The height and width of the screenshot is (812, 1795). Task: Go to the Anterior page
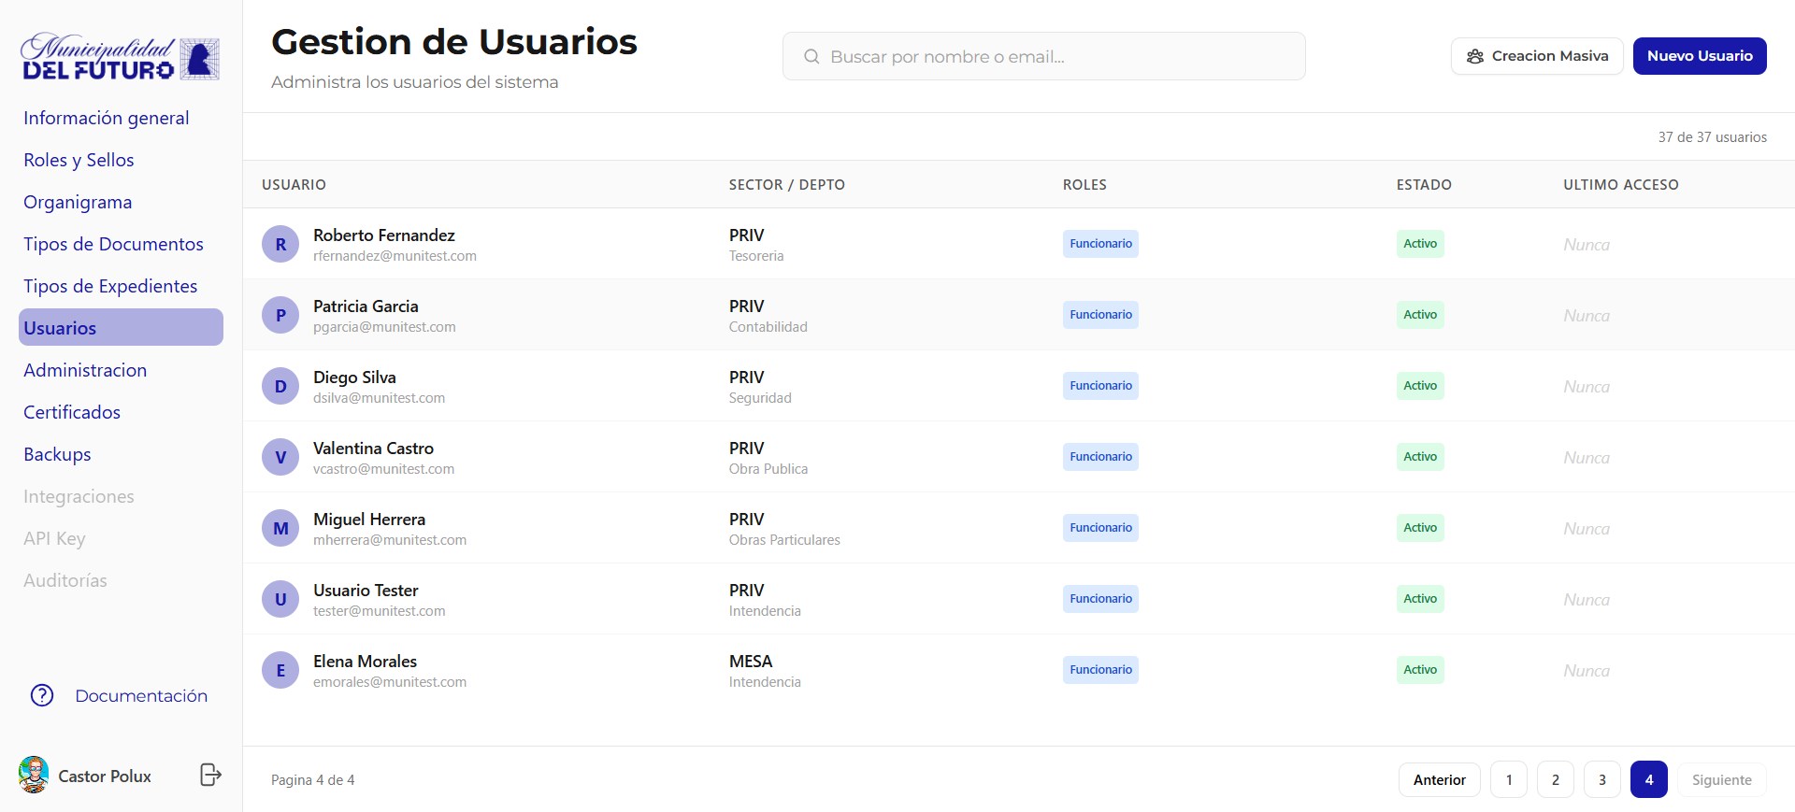pos(1439,779)
